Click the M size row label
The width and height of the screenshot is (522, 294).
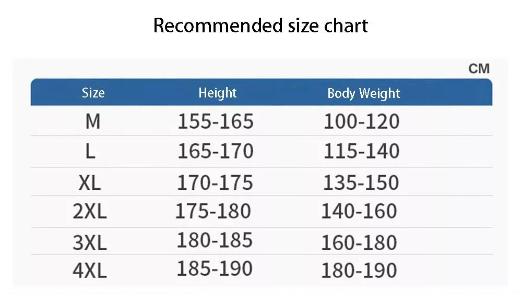click(x=92, y=121)
